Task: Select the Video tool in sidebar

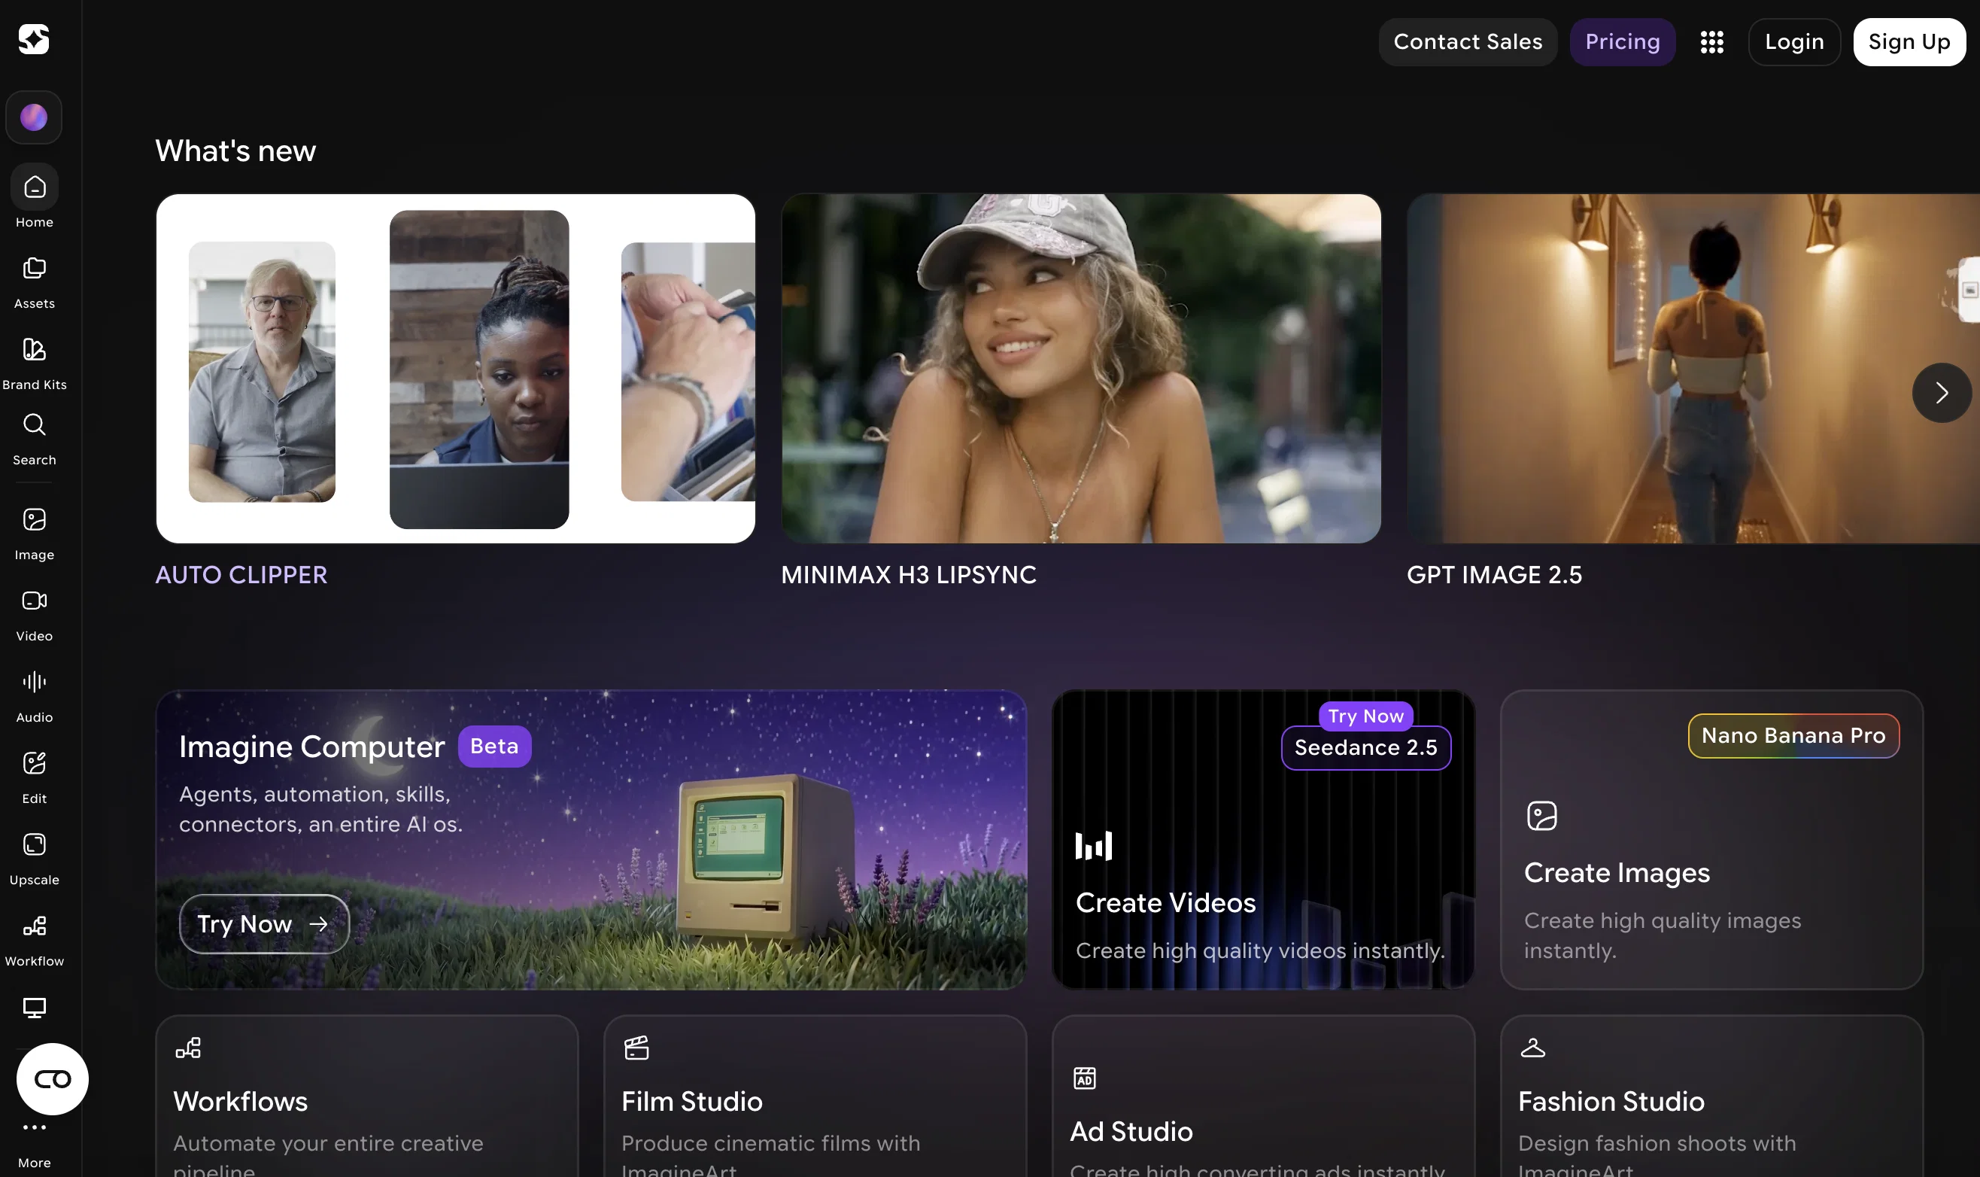Action: pos(34,615)
